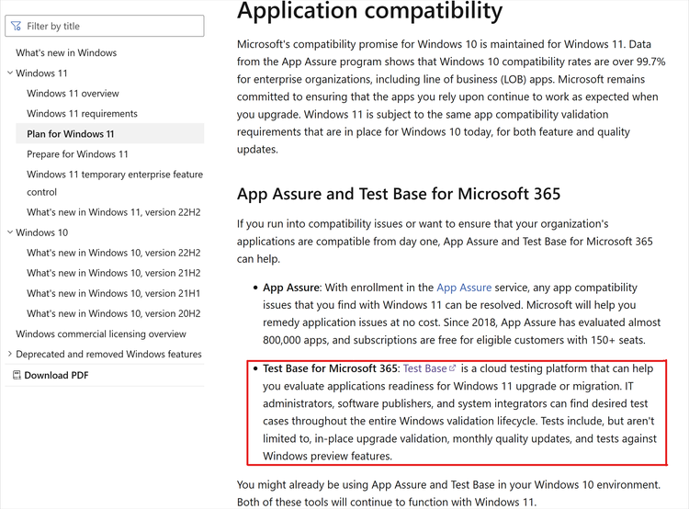
Task: Collapse the Windows 10 section chevron
Action: pyautogui.click(x=10, y=232)
